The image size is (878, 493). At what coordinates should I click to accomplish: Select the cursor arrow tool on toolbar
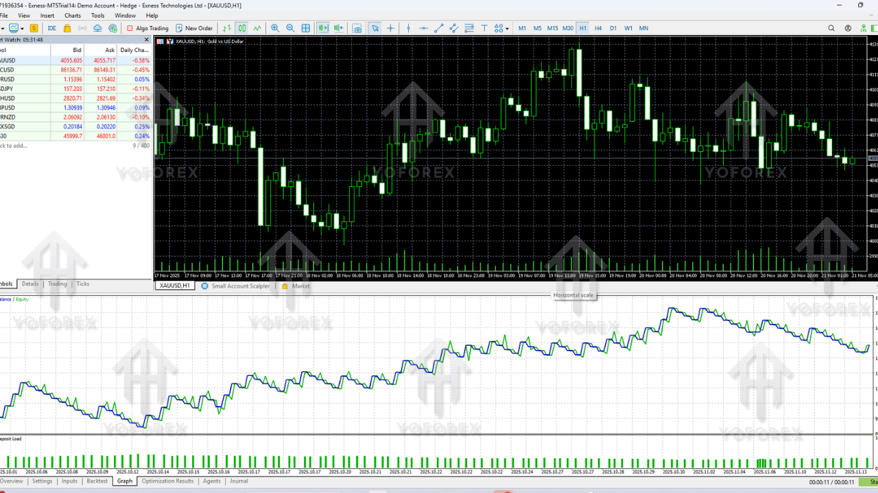(375, 28)
